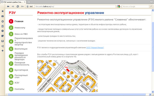
Task: Click the green circle number 3 icon
Action: pyautogui.click(x=11, y=34)
